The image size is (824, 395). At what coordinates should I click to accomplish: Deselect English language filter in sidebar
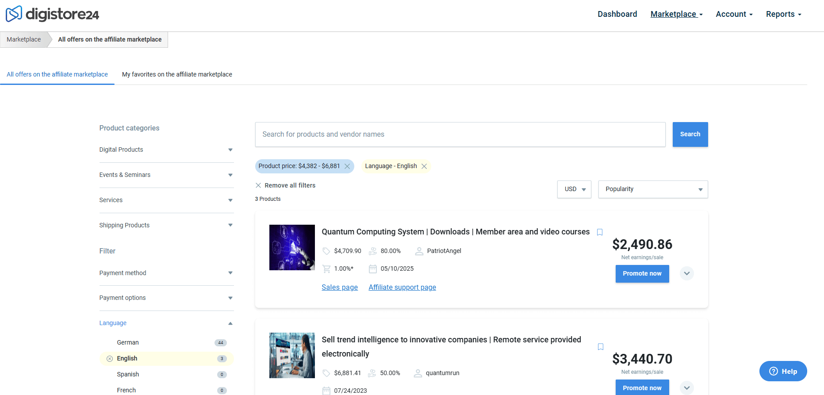(x=110, y=359)
